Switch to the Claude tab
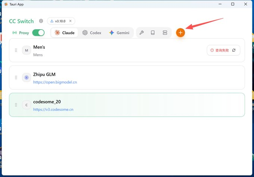 click(64, 33)
